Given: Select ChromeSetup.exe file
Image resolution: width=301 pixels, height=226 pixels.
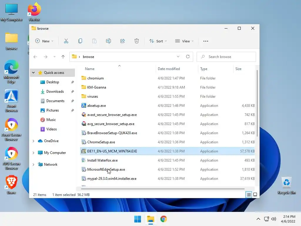Looking at the screenshot, I should pyautogui.click(x=167, y=142).
